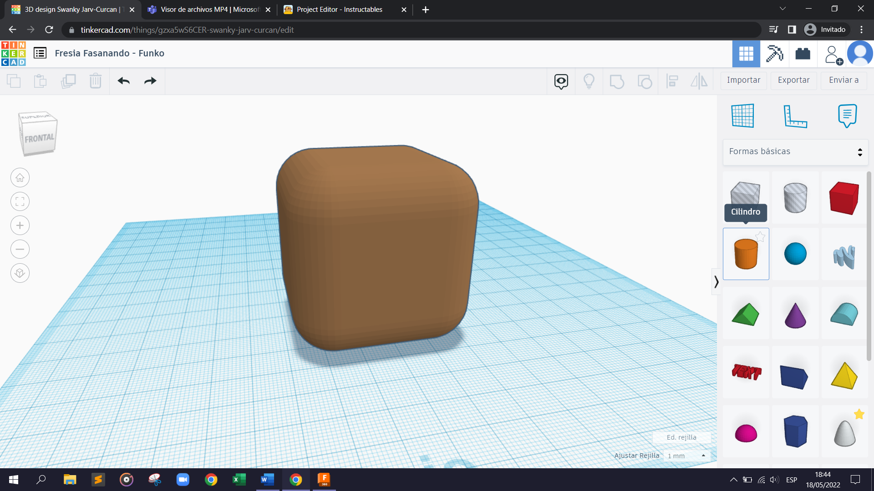Expand the Formas básicas shape dropdown
Viewport: 874px width, 491px height.
click(x=795, y=152)
